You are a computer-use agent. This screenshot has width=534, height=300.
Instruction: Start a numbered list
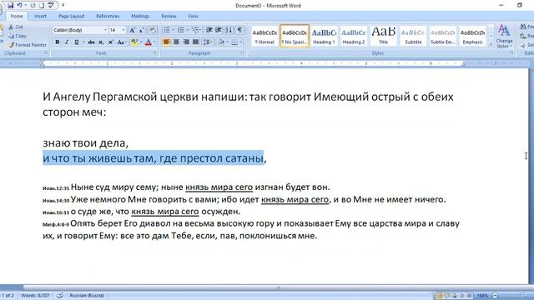pos(181,30)
